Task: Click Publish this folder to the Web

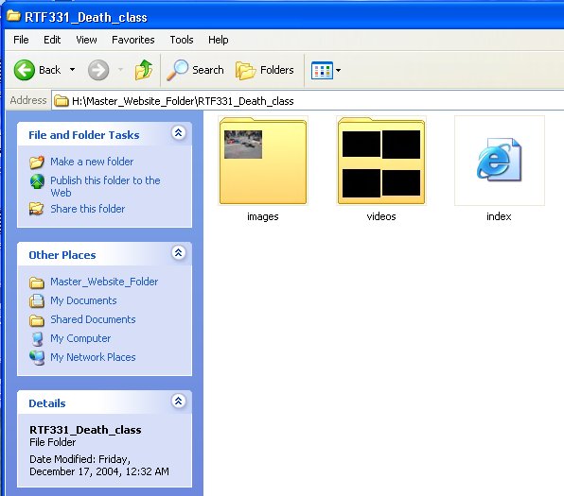Action: pyautogui.click(x=105, y=186)
